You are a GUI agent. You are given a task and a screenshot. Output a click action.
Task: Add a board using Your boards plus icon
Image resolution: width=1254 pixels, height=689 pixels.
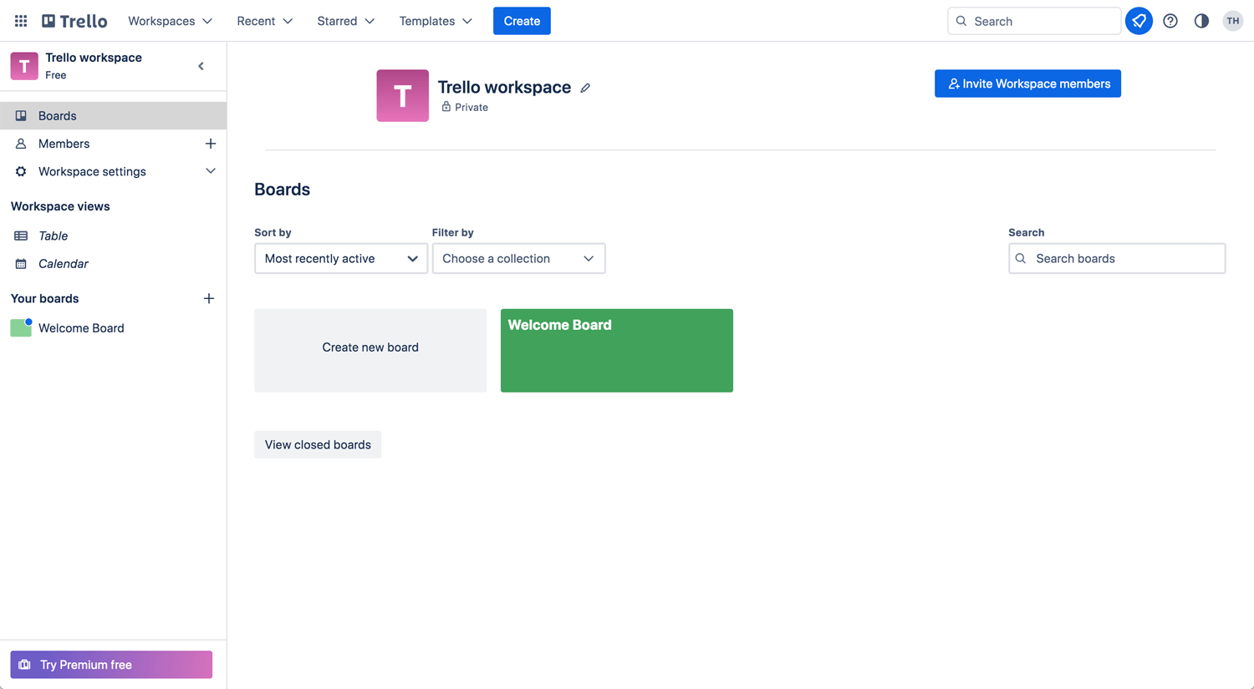point(209,298)
